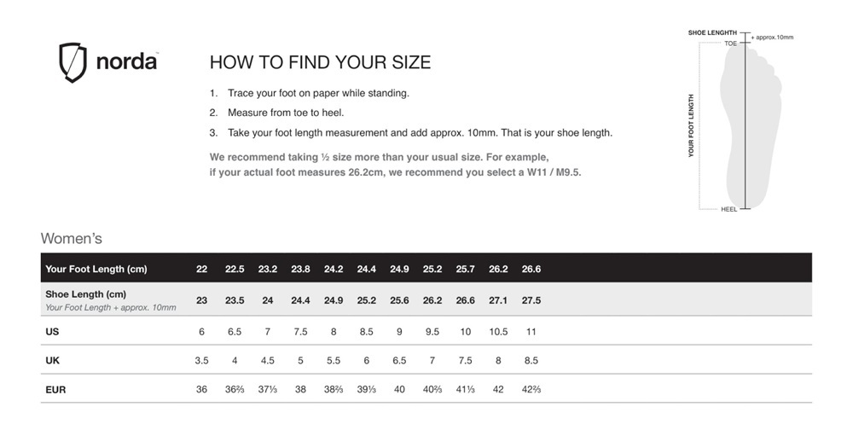The height and width of the screenshot is (424, 853).
Task: Pick EUR size 36 cell
Action: pos(201,390)
